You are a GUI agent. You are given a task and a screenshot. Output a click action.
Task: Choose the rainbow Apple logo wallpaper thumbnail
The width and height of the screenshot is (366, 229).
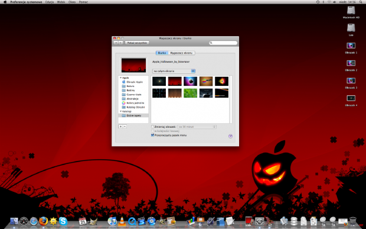click(206, 82)
